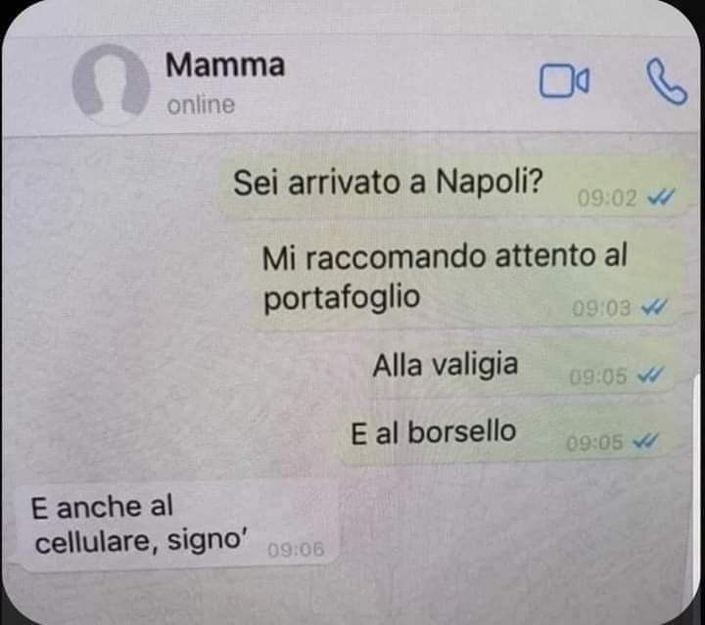Click the 09:02 timestamp
Image resolution: width=705 pixels, height=625 pixels.
coord(607,198)
